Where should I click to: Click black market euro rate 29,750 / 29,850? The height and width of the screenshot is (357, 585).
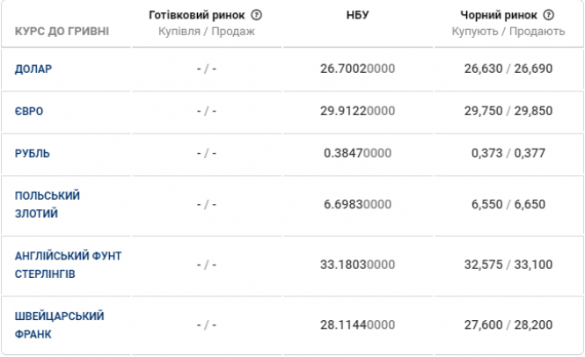(508, 111)
